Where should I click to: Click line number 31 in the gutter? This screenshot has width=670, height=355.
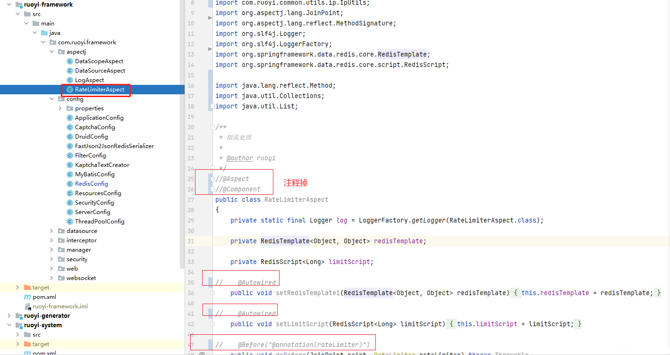[191, 241]
